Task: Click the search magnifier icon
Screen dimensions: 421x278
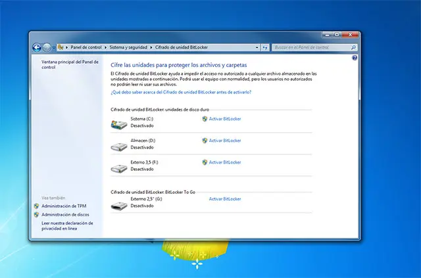Action: 353,47
